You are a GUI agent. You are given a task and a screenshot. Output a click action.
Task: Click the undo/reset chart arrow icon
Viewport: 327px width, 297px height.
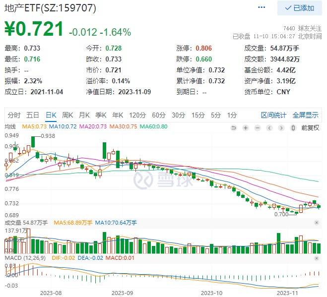click(234, 127)
